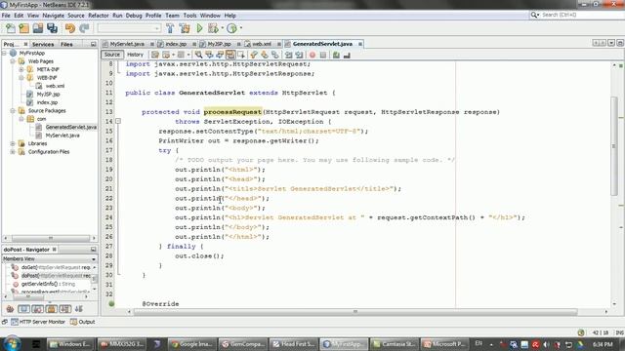This screenshot has height=351, width=625.
Task: Click the Comment icon in the editor toolbar
Action: [x=336, y=55]
